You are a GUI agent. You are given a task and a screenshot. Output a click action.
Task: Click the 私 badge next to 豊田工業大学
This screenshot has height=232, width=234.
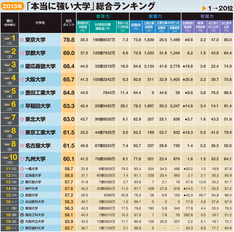22,93
